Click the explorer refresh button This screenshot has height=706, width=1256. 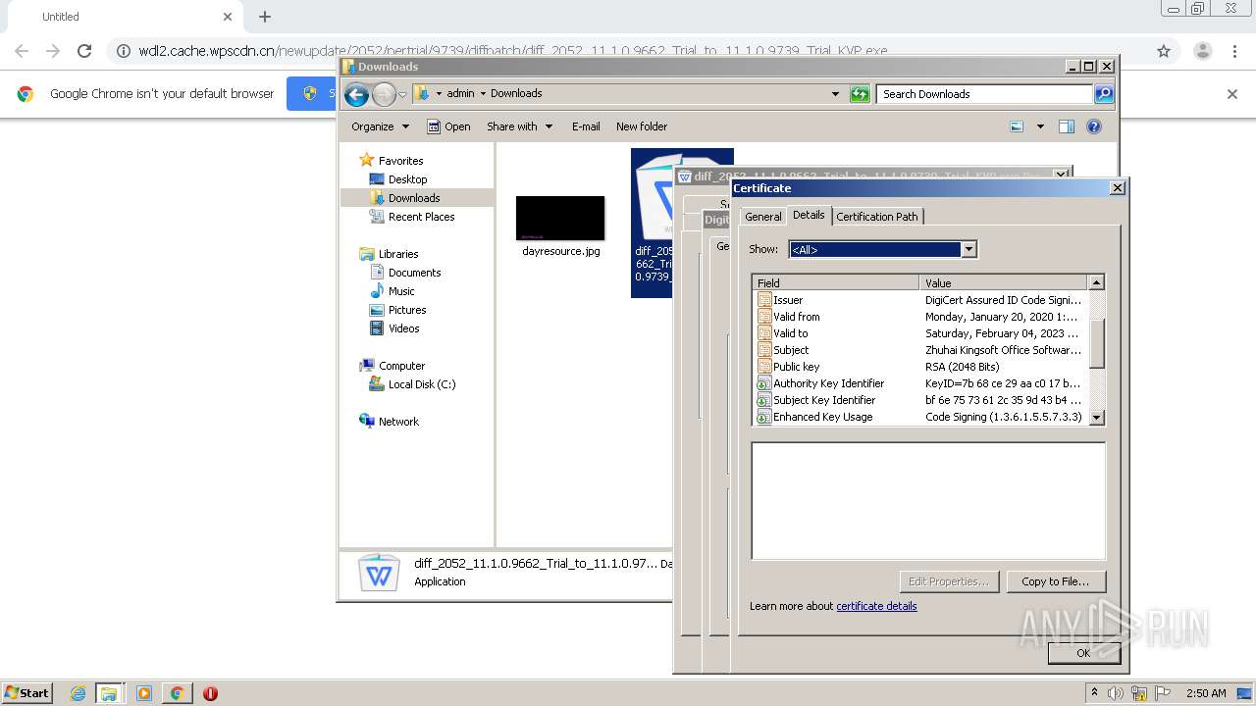pyautogui.click(x=860, y=94)
